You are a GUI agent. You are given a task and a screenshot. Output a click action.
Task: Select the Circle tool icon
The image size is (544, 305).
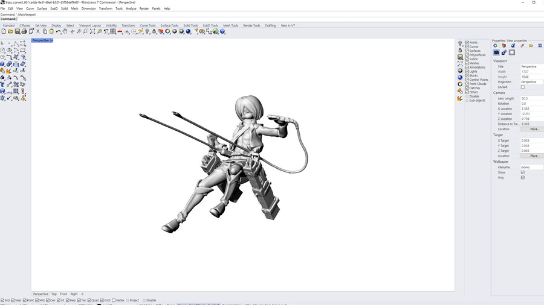click(x=2, y=50)
